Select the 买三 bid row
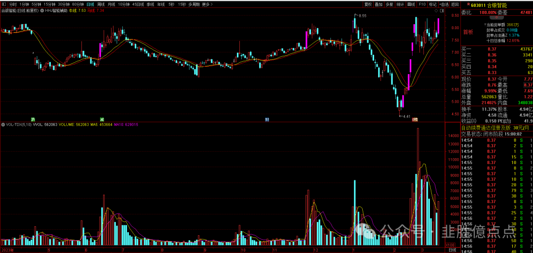 pos(497,61)
